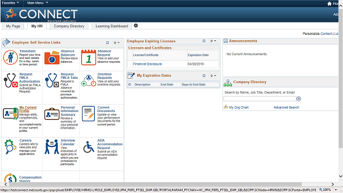Open the Timesheet link
The image size is (343, 193).
point(27,51)
